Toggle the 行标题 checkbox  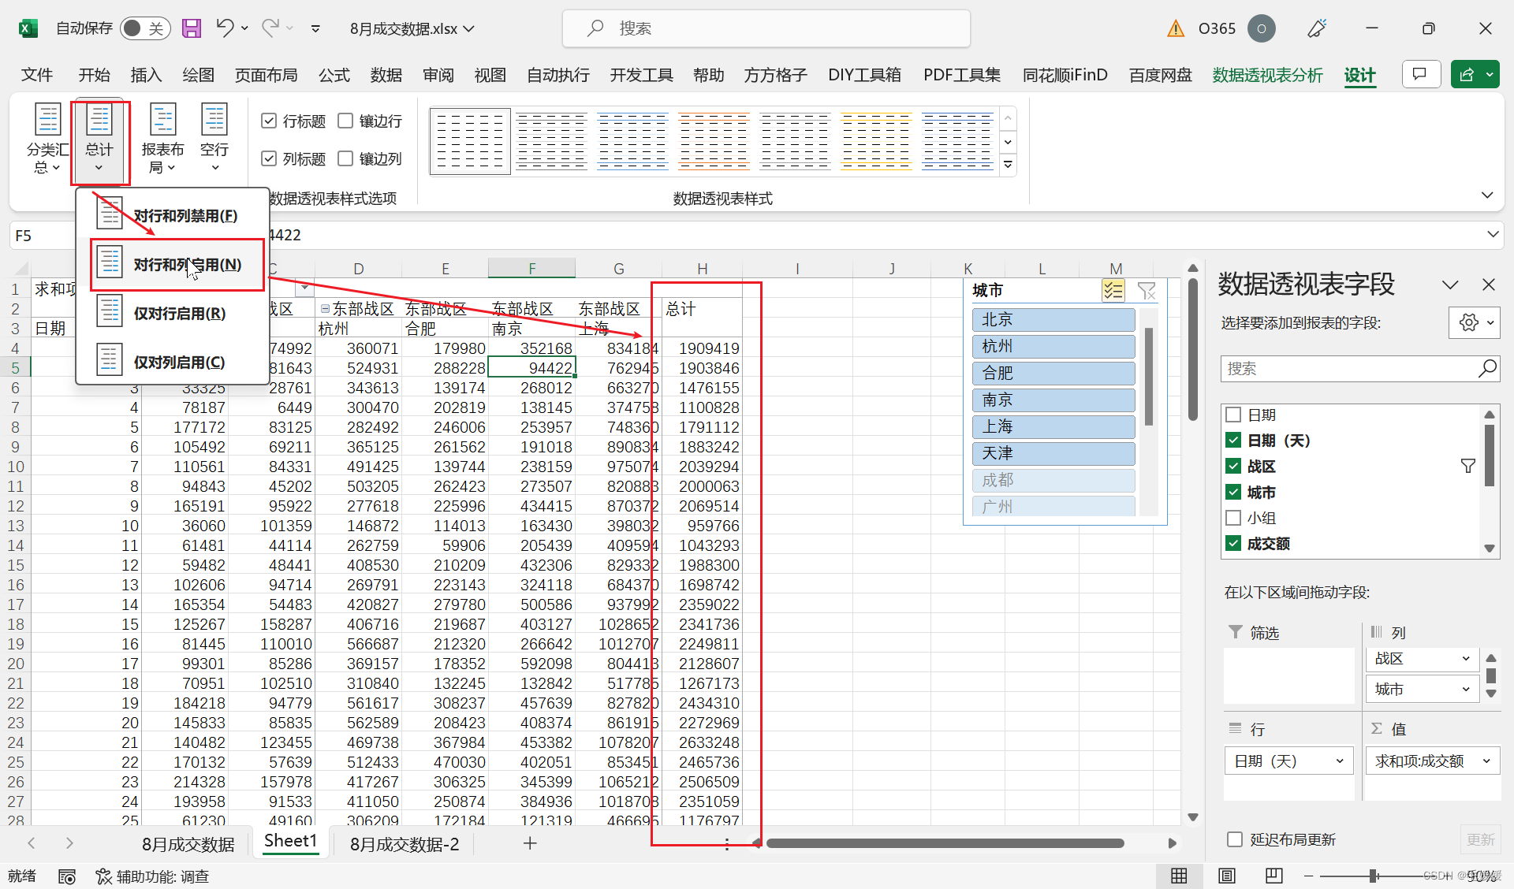tap(269, 121)
